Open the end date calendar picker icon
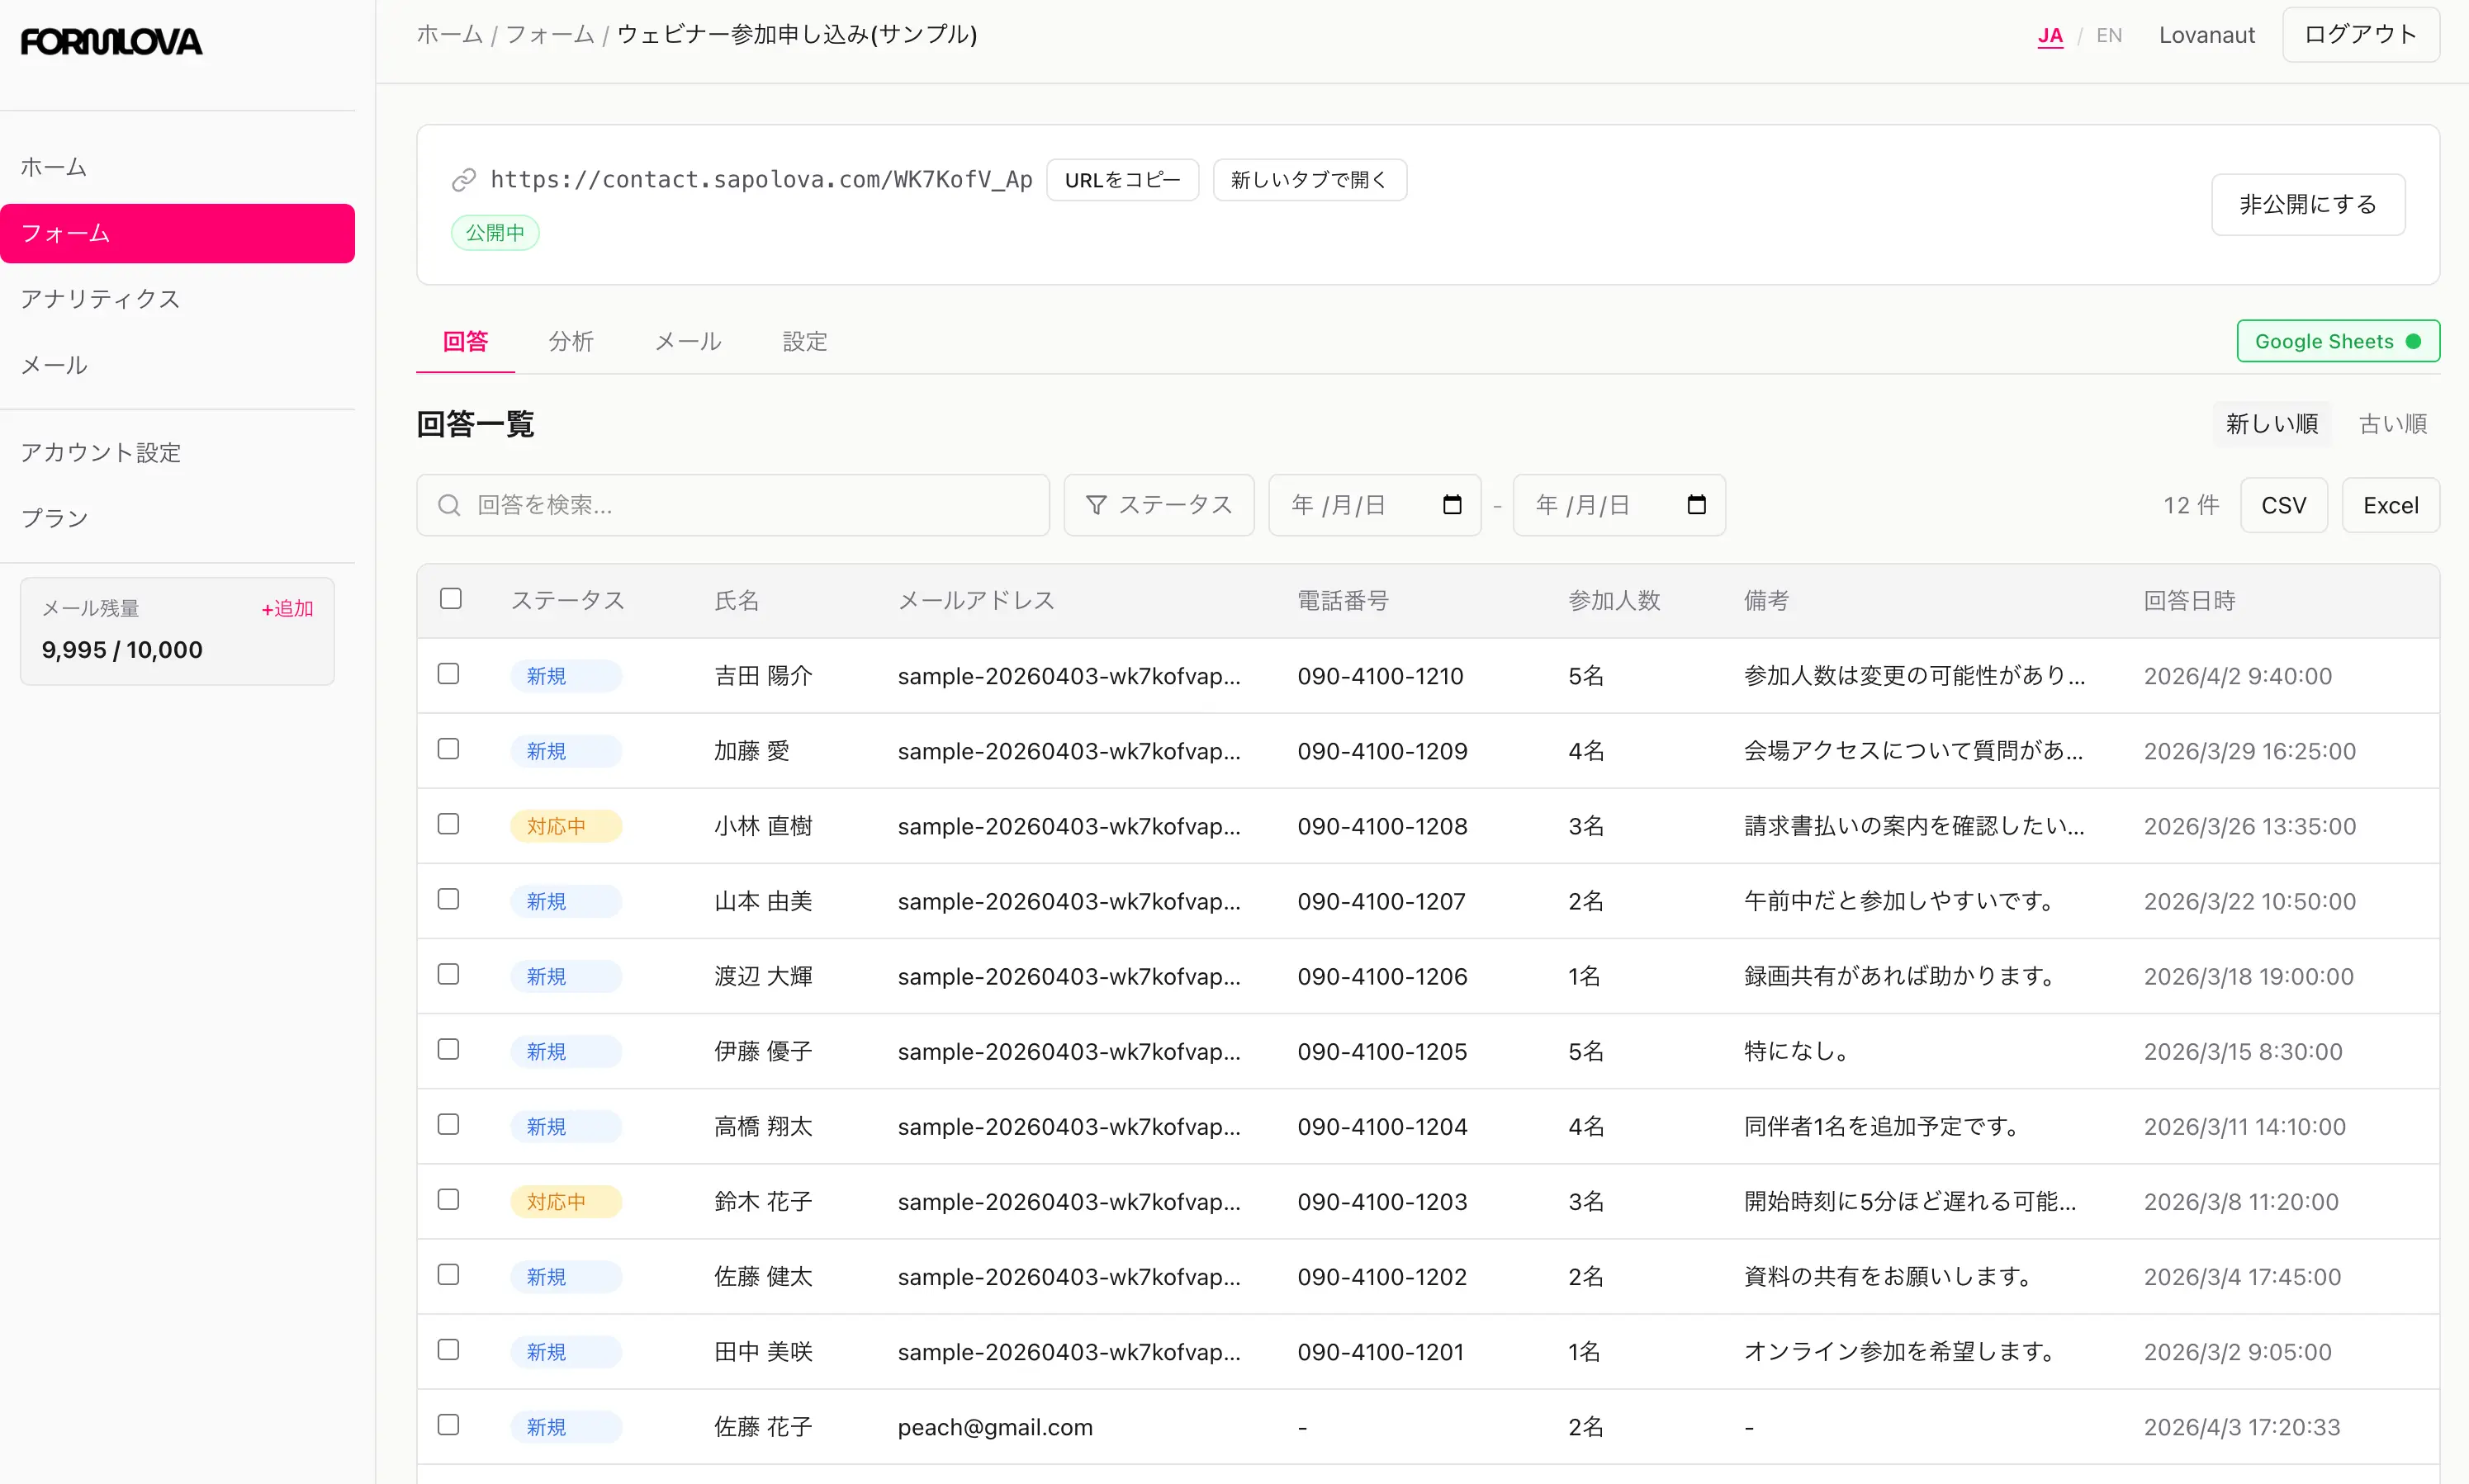 coord(1697,504)
